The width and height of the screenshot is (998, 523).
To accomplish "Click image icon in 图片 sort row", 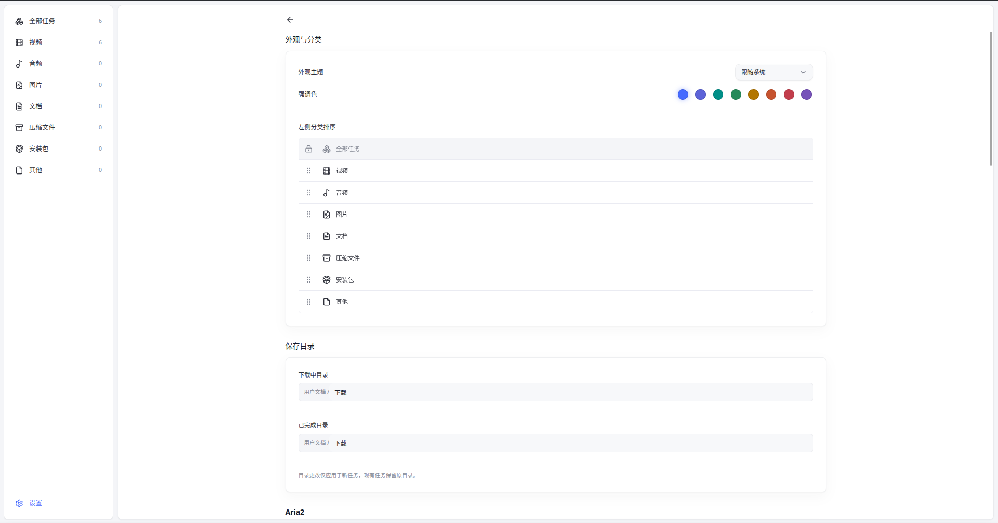I will pos(327,214).
